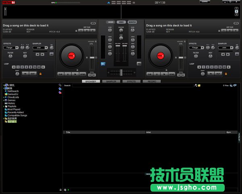Screen dimensions: 242x194
Task: Click the red folder icon right of tree
Action: pyautogui.click(x=60, y=93)
